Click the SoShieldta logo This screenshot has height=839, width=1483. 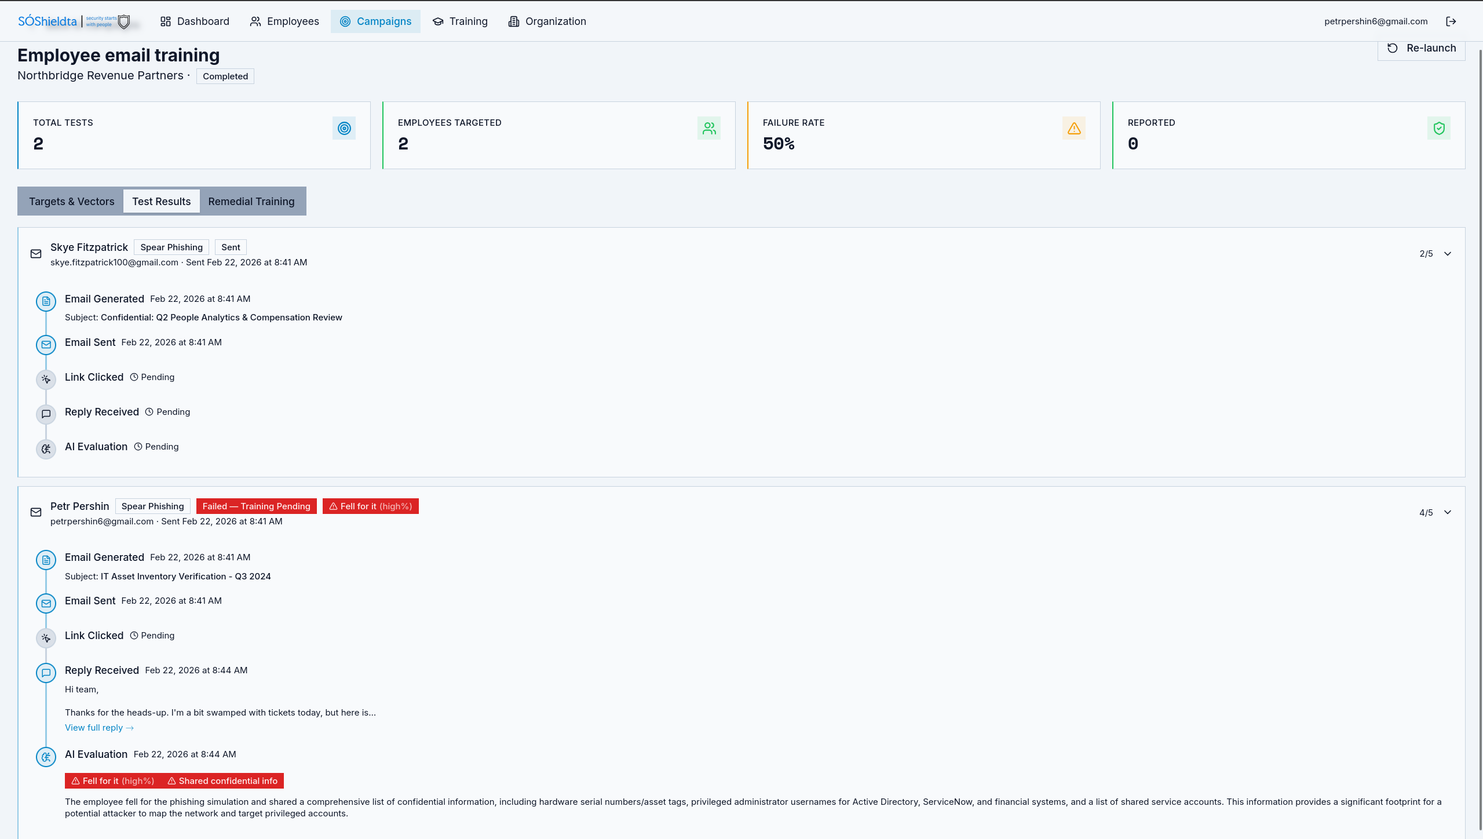click(x=74, y=21)
